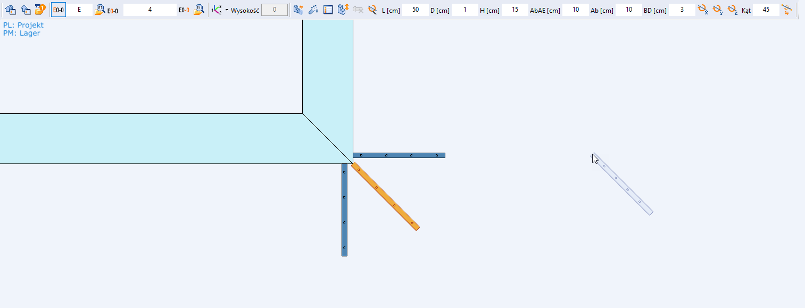Click the L [cm] input field

(x=415, y=10)
